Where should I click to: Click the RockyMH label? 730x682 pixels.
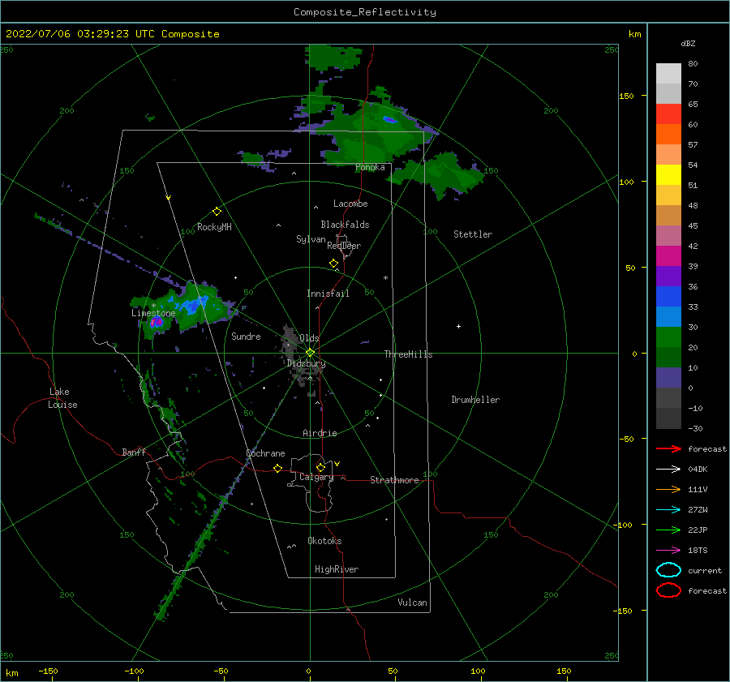coord(214,227)
